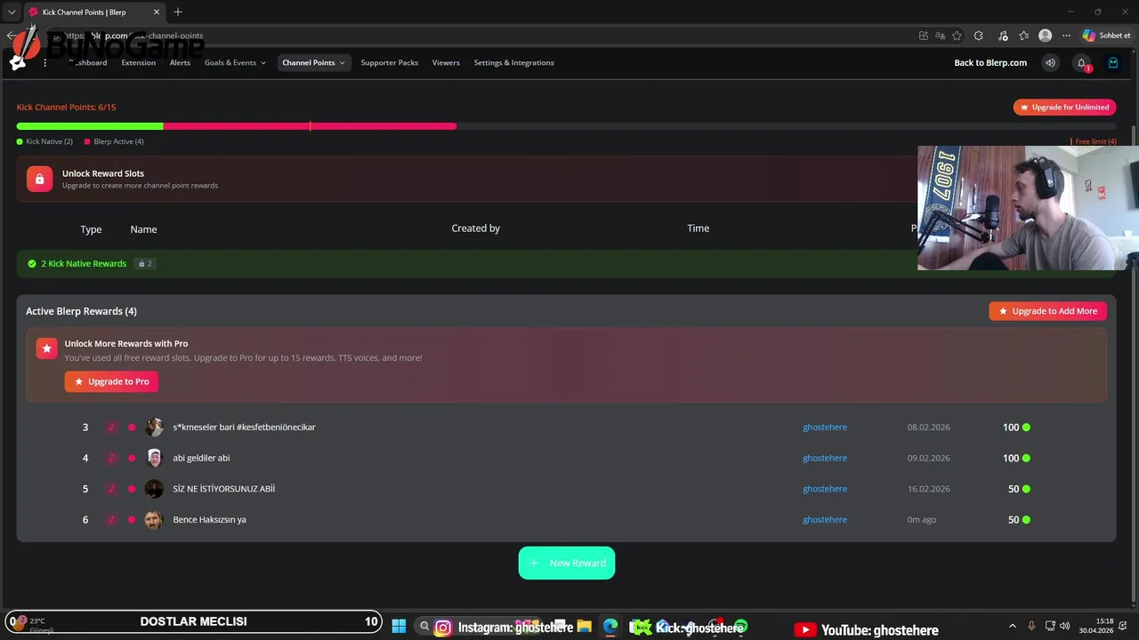Image resolution: width=1139 pixels, height=640 pixels.
Task: Click the Upgrade to Pro button
Action: [x=111, y=381]
